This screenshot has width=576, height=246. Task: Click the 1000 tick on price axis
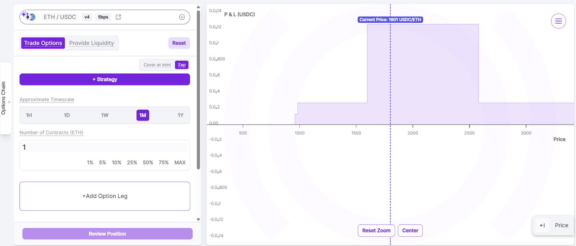pyautogui.click(x=300, y=133)
